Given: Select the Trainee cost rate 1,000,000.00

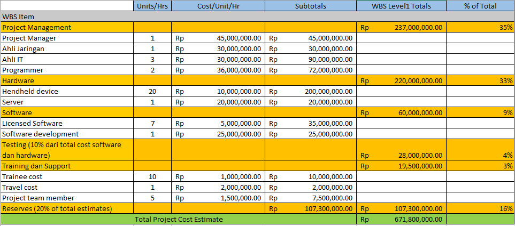Looking at the screenshot, I should tap(218, 176).
